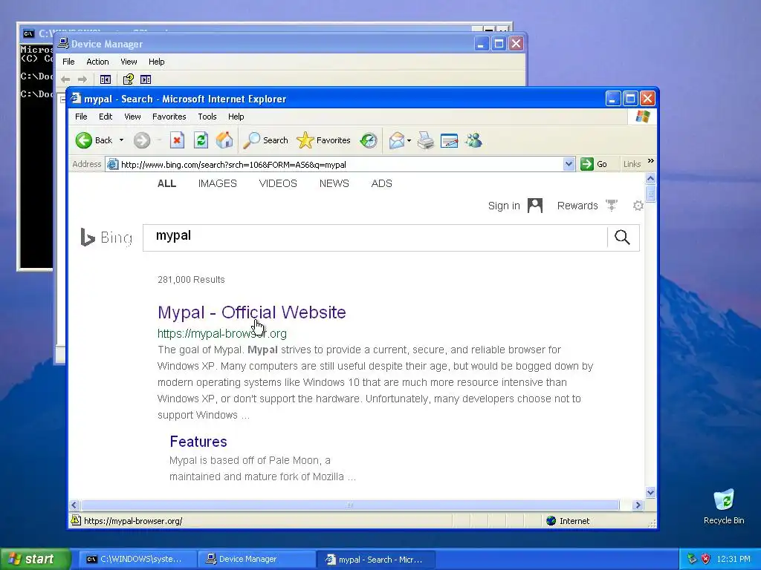Click the IE Forward arrow button
761x570 pixels.
[x=142, y=140]
